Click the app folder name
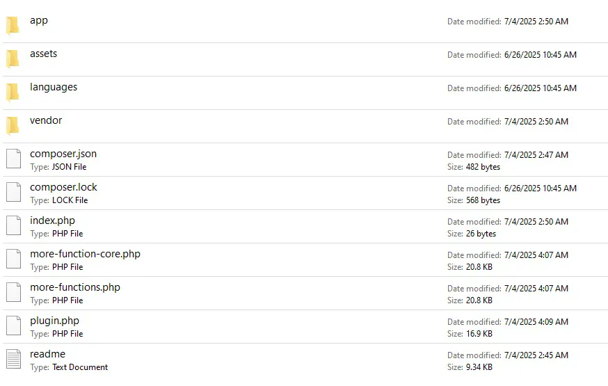This screenshot has height=386, width=608. [39, 20]
